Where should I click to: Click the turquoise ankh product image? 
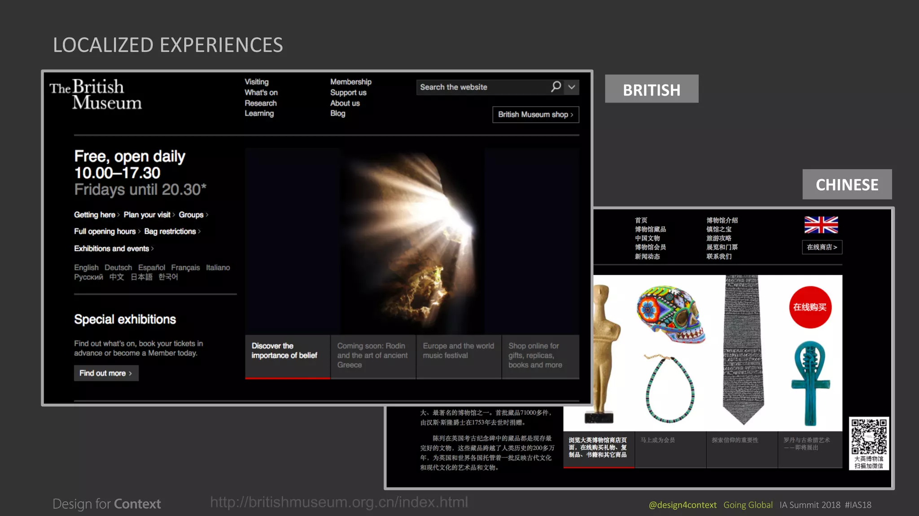click(x=810, y=383)
